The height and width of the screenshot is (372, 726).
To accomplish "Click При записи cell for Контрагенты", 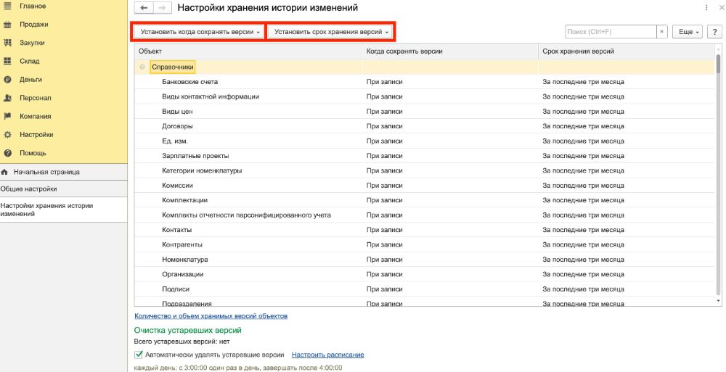I will (x=384, y=245).
